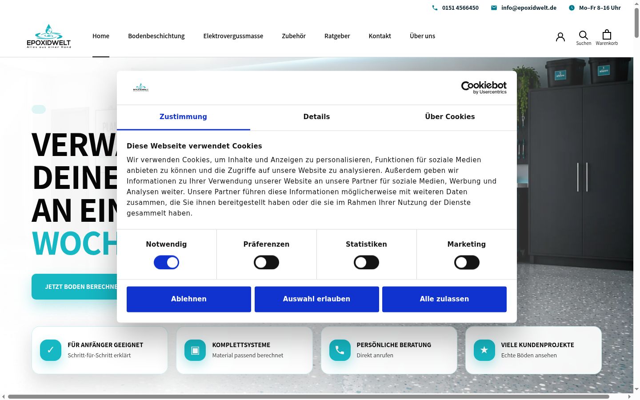
Task: Click the phone icon beside 0151 4566450
Action: (x=435, y=8)
